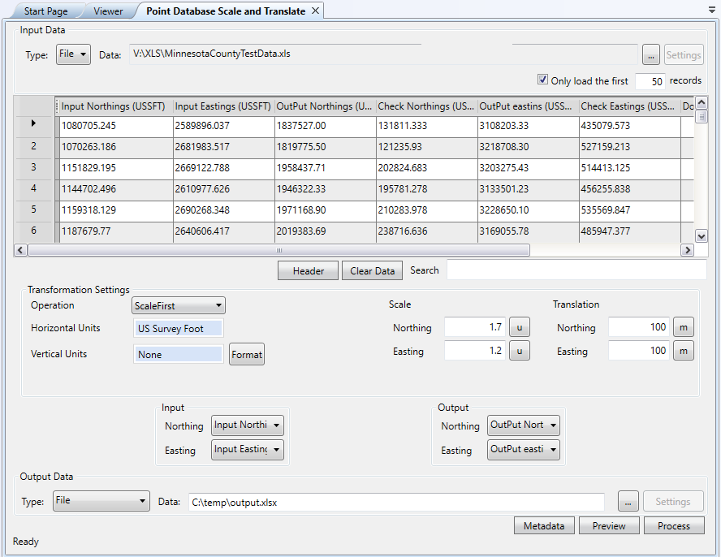721x557 pixels.
Task: Choose the Output Easting column dropdown
Action: [x=524, y=450]
